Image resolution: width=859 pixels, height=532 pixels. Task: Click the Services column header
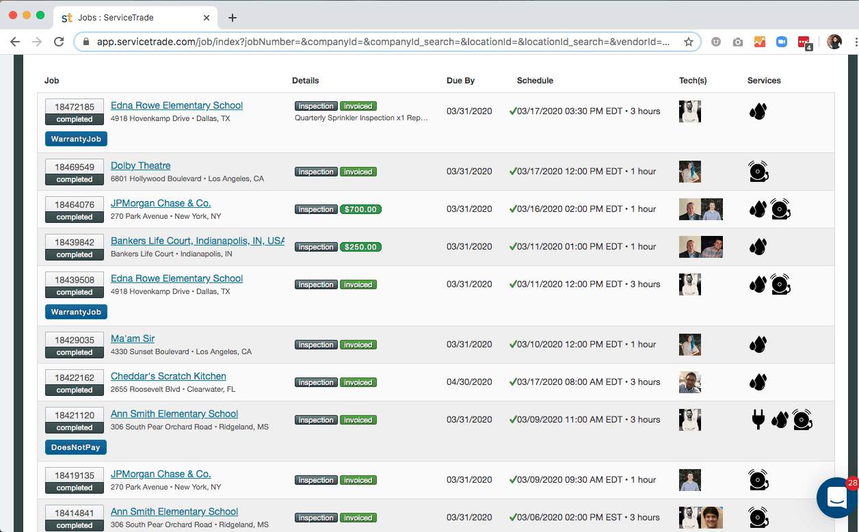click(764, 80)
